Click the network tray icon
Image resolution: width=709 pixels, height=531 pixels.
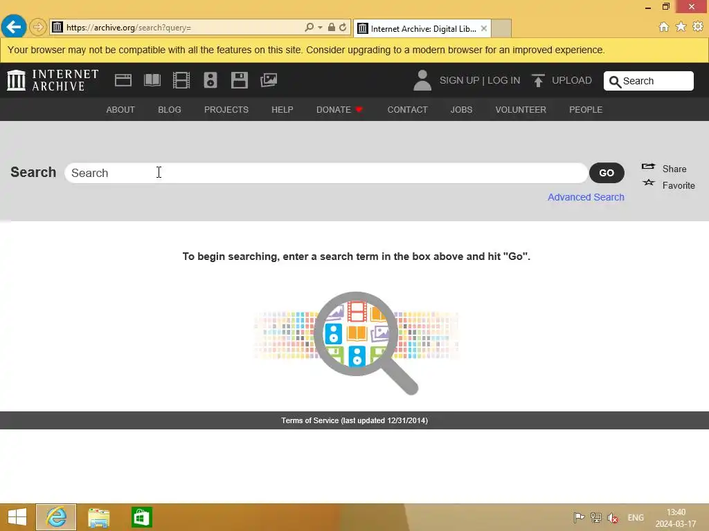coord(596,518)
